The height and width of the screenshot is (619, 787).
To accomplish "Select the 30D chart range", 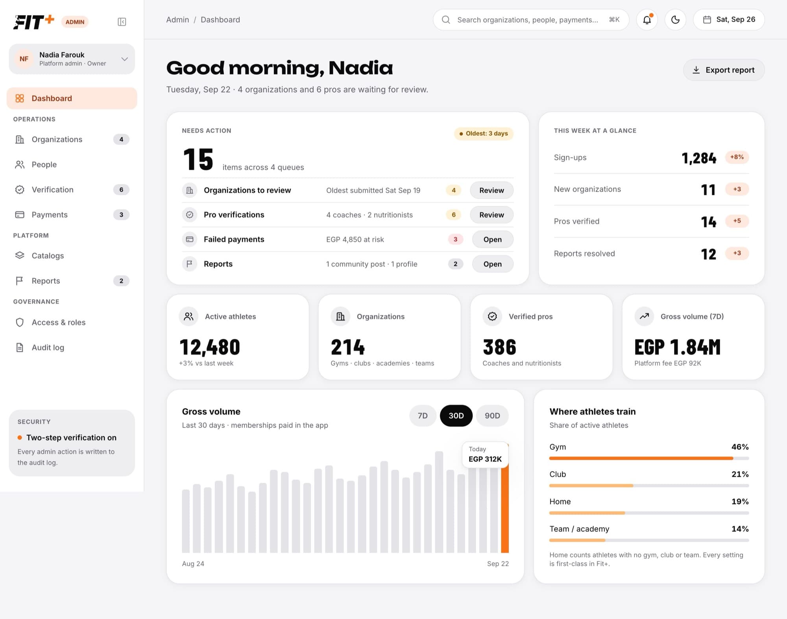I will [x=456, y=416].
